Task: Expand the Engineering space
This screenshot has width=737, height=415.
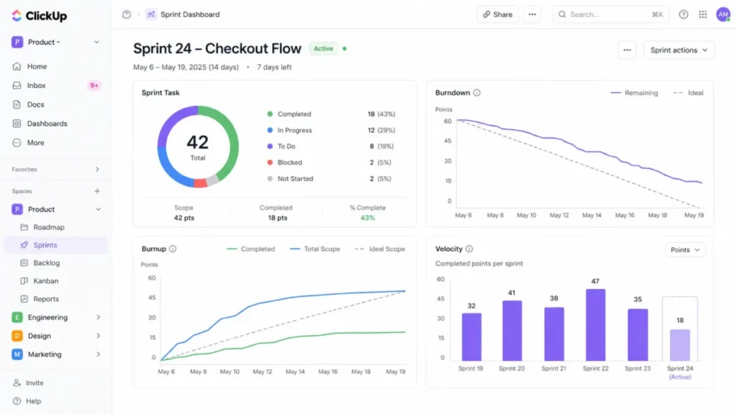Action: click(98, 317)
